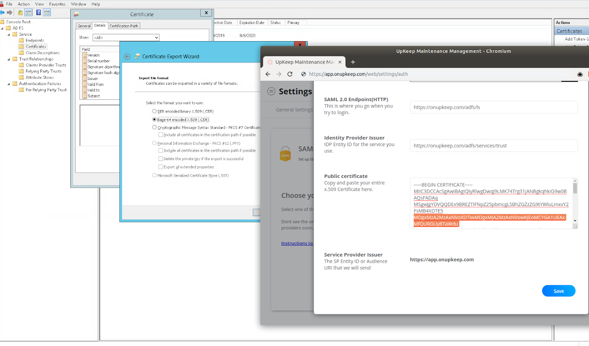This screenshot has width=589, height=346.
Task: Click the Identity Provider Issuer input field
Action: tap(494, 145)
